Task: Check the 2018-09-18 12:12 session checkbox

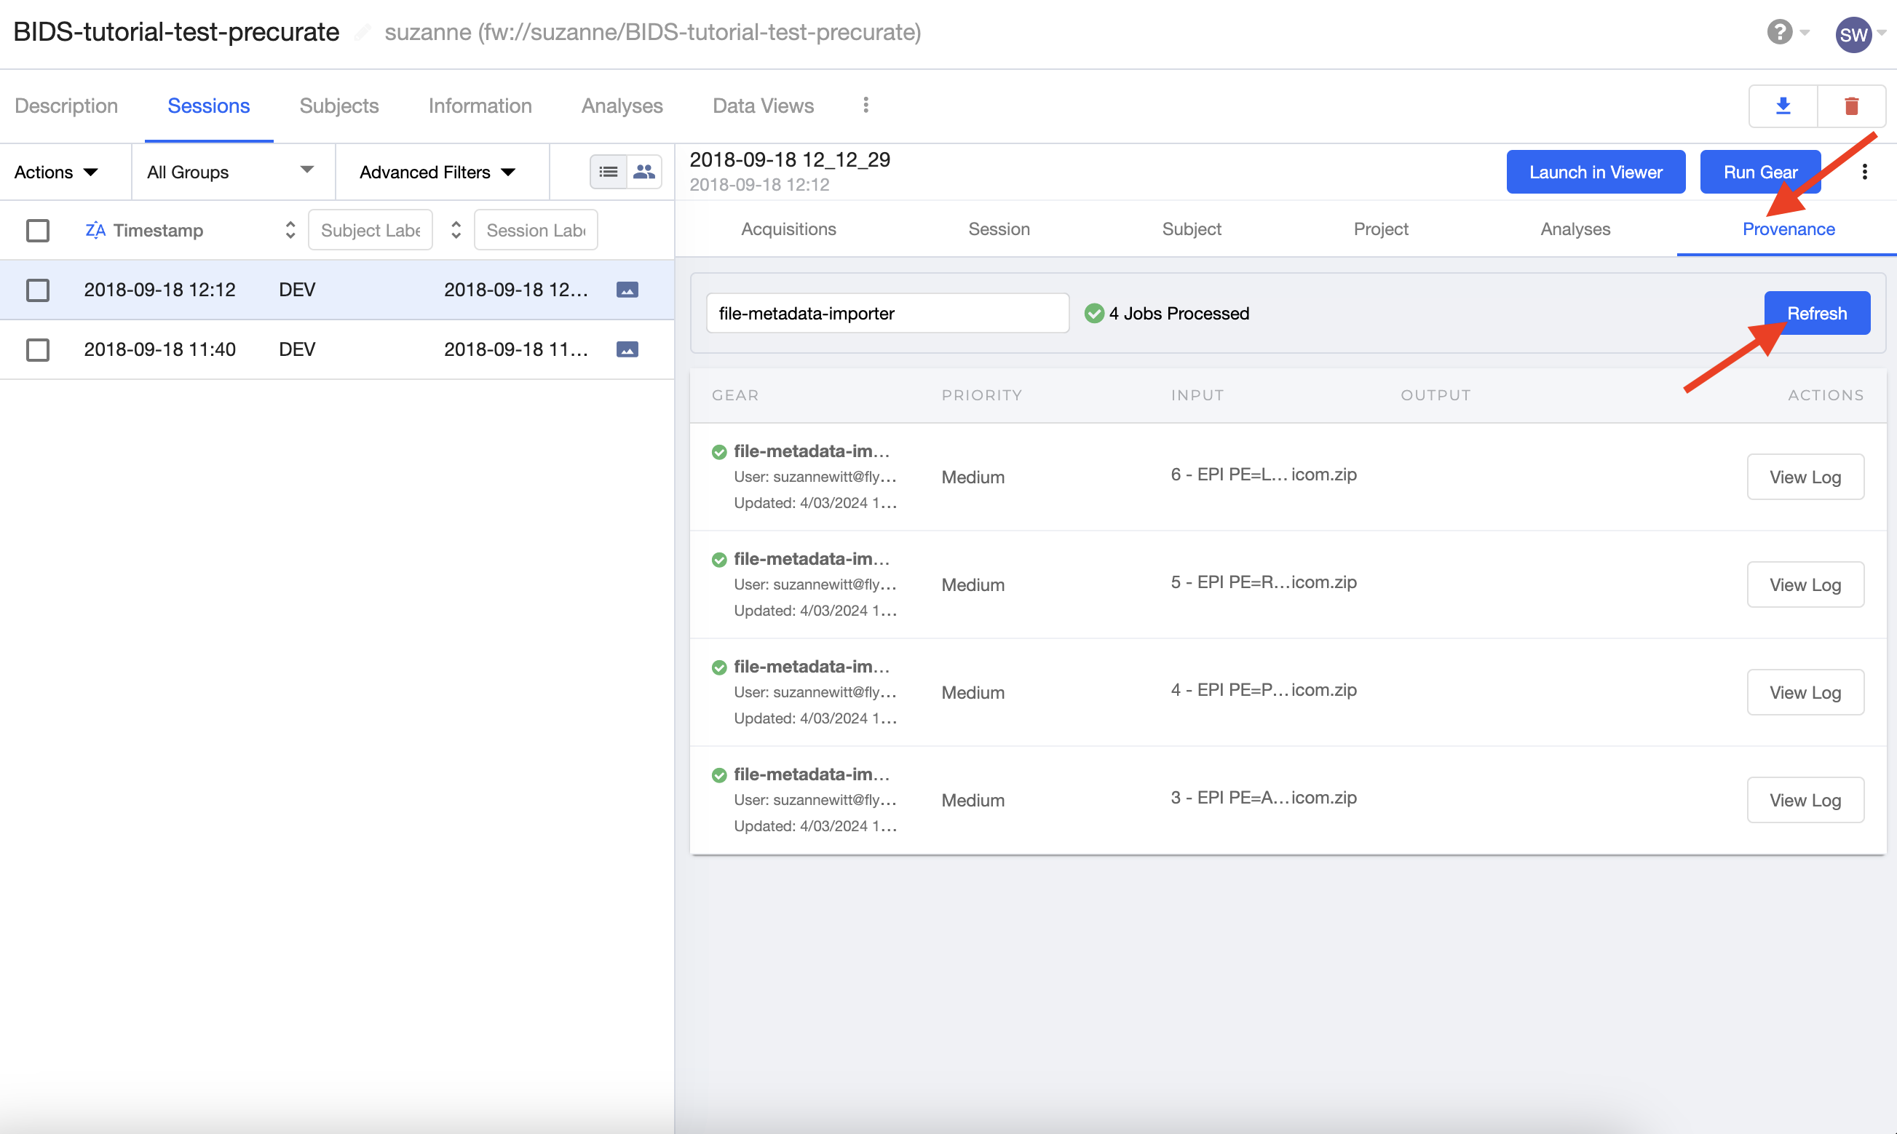Action: [37, 290]
